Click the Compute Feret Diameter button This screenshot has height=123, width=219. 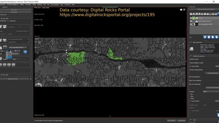click(x=212, y=88)
